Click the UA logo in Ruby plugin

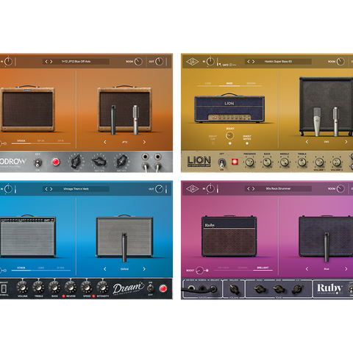(192, 188)
